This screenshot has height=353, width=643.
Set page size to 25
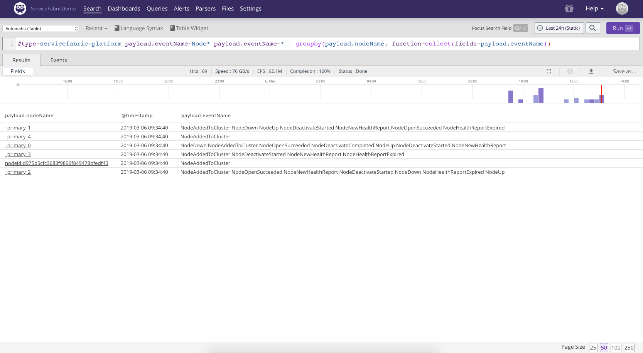(593, 348)
